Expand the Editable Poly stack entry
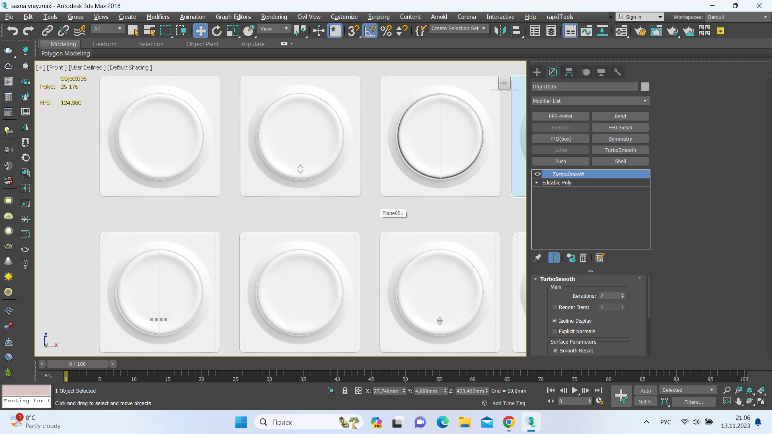 point(536,182)
